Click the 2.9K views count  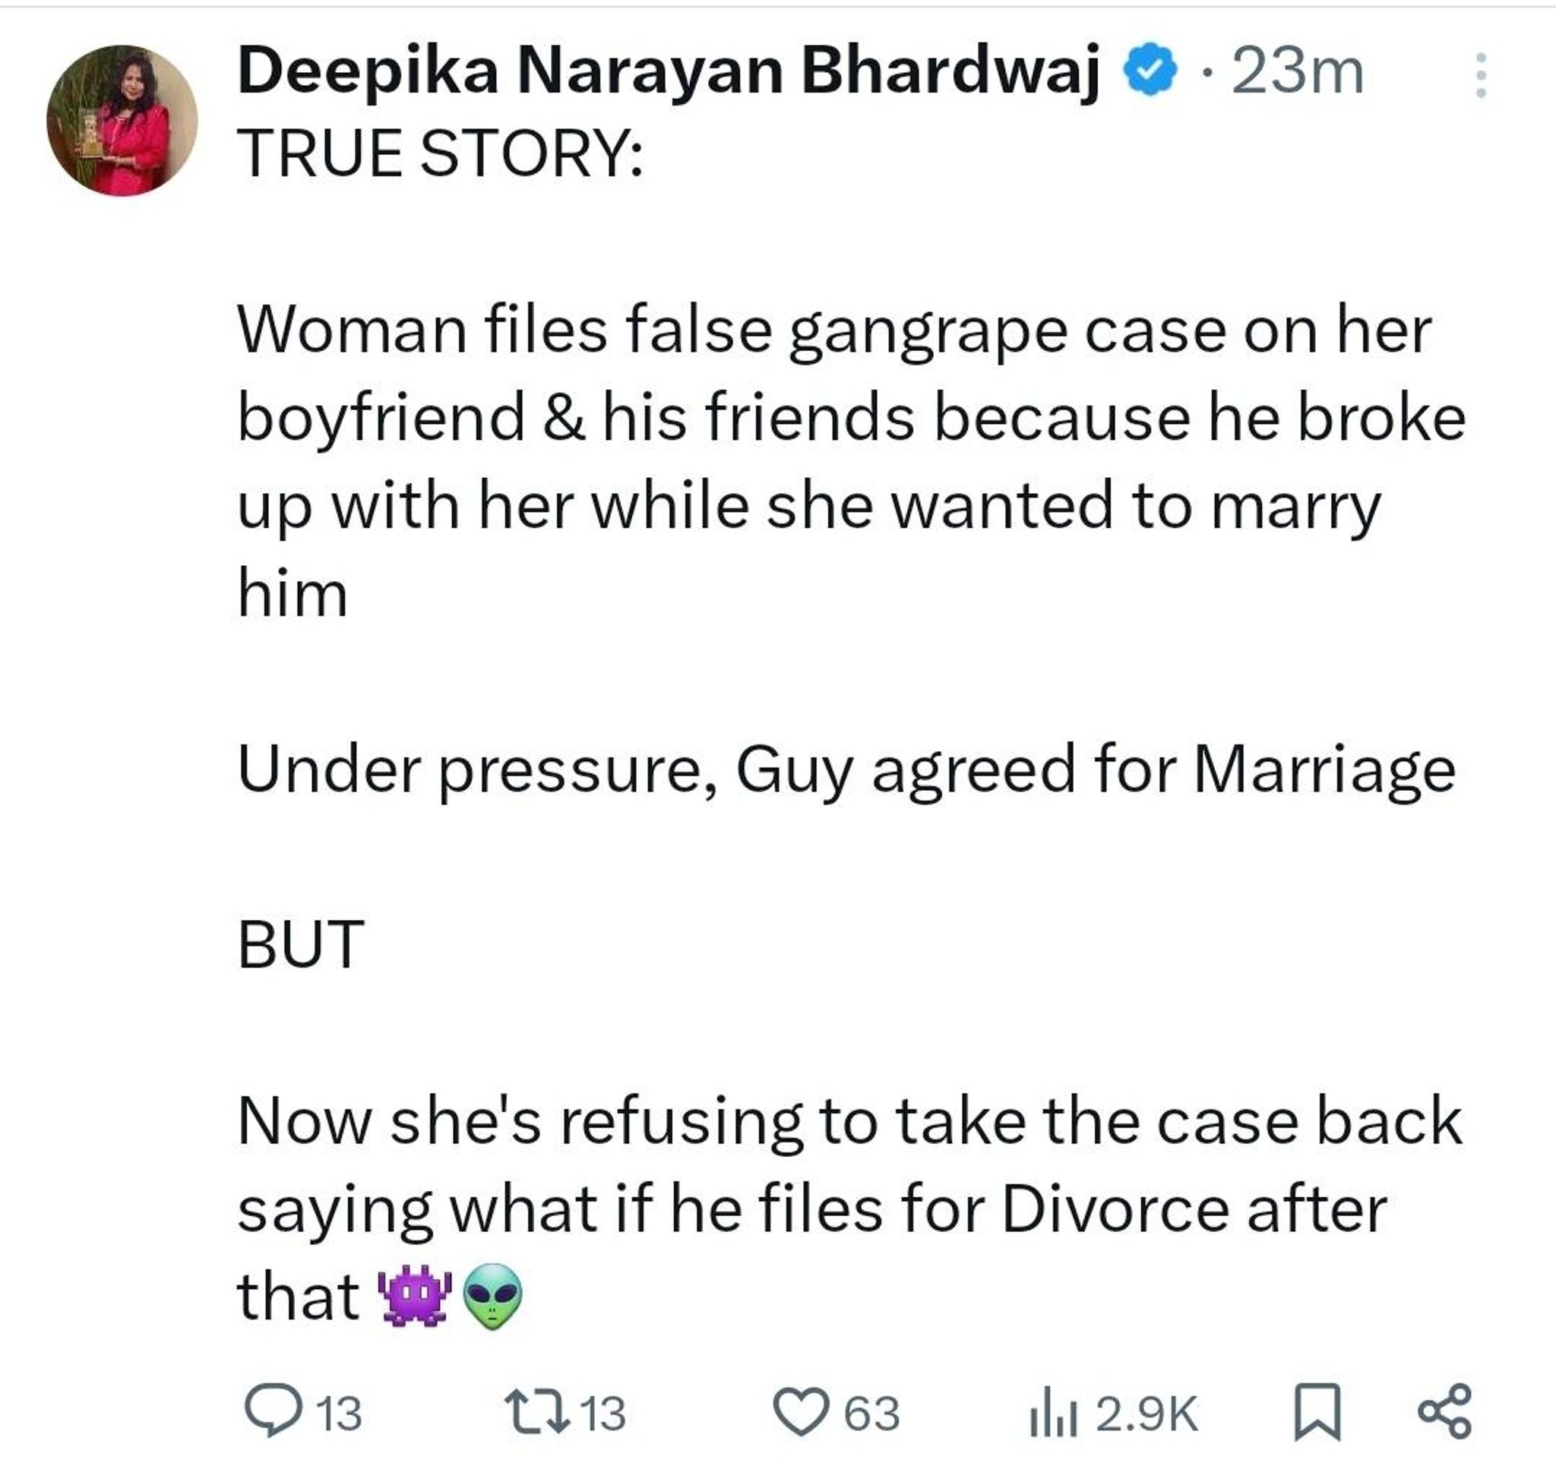[x=1147, y=1414]
